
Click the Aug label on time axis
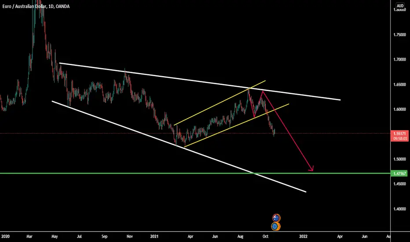click(x=240, y=237)
